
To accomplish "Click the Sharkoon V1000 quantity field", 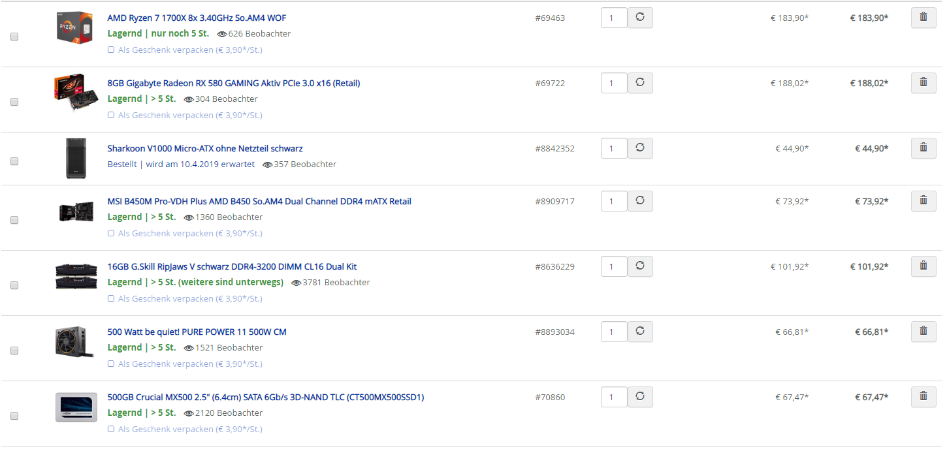I will tap(614, 148).
